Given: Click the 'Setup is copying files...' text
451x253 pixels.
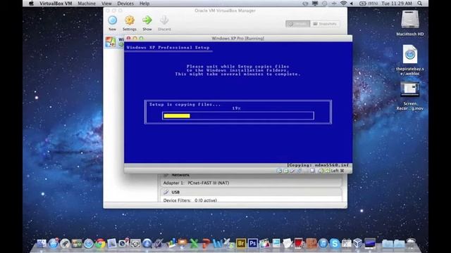Looking at the screenshot, I should click(185, 105).
